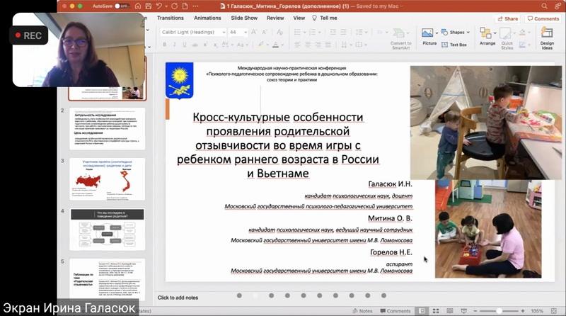Adjust the zoom slider handle
This screenshot has height=316, width=566.
click(499, 311)
